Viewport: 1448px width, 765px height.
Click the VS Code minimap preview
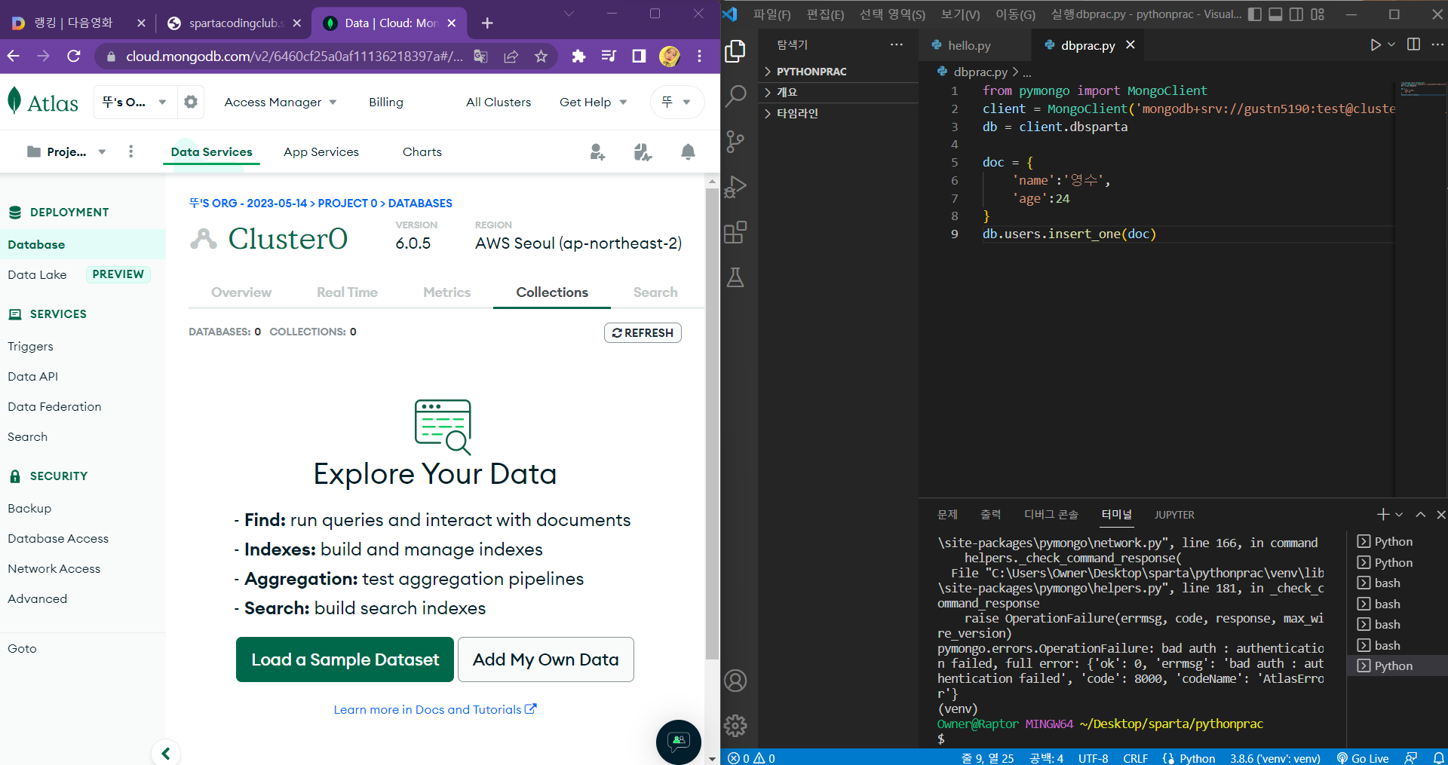pyautogui.click(x=1422, y=89)
